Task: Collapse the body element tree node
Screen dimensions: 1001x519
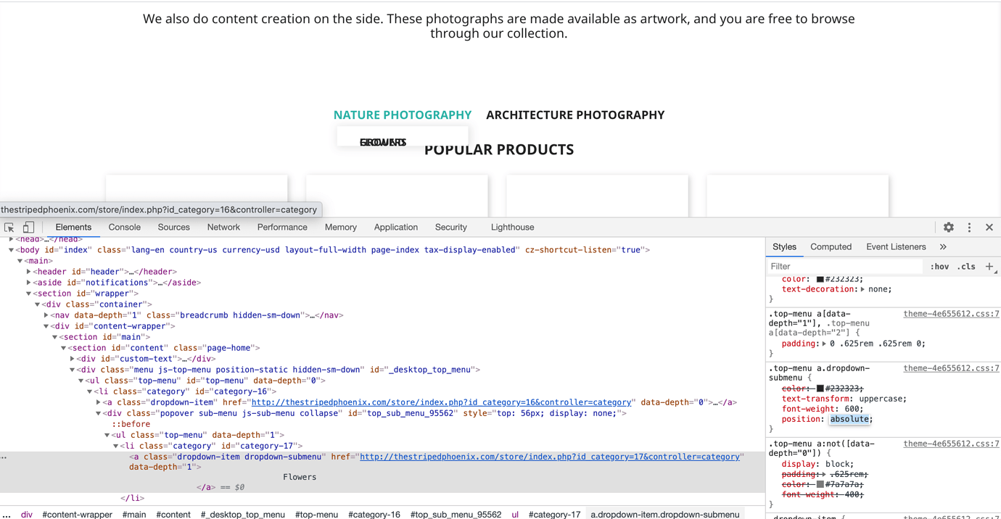Action: pos(10,249)
